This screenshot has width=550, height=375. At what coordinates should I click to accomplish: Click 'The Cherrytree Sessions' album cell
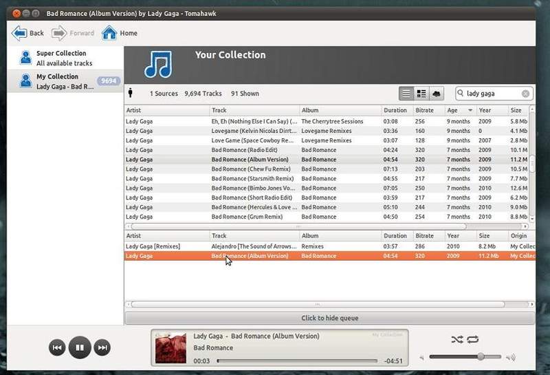[x=332, y=121]
